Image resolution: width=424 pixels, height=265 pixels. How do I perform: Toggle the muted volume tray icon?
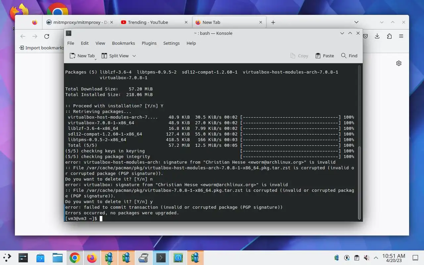(x=366, y=257)
